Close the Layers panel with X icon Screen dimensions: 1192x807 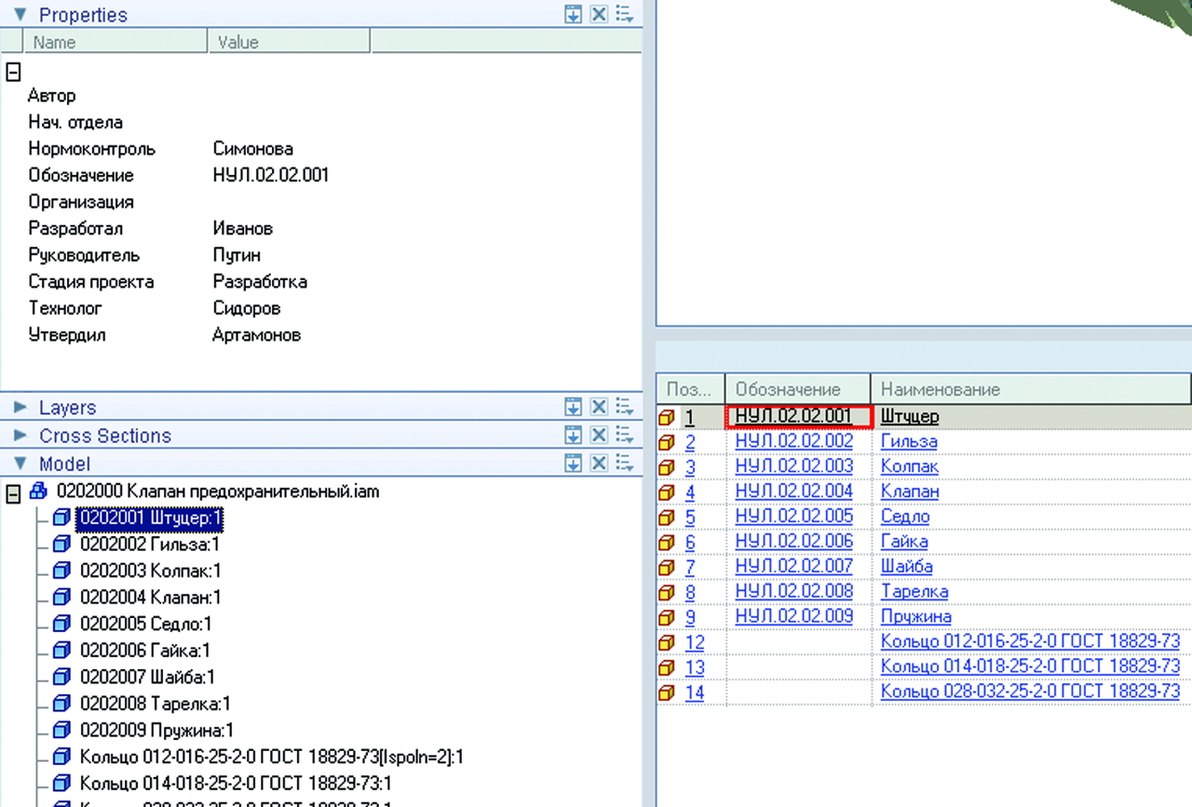[600, 408]
